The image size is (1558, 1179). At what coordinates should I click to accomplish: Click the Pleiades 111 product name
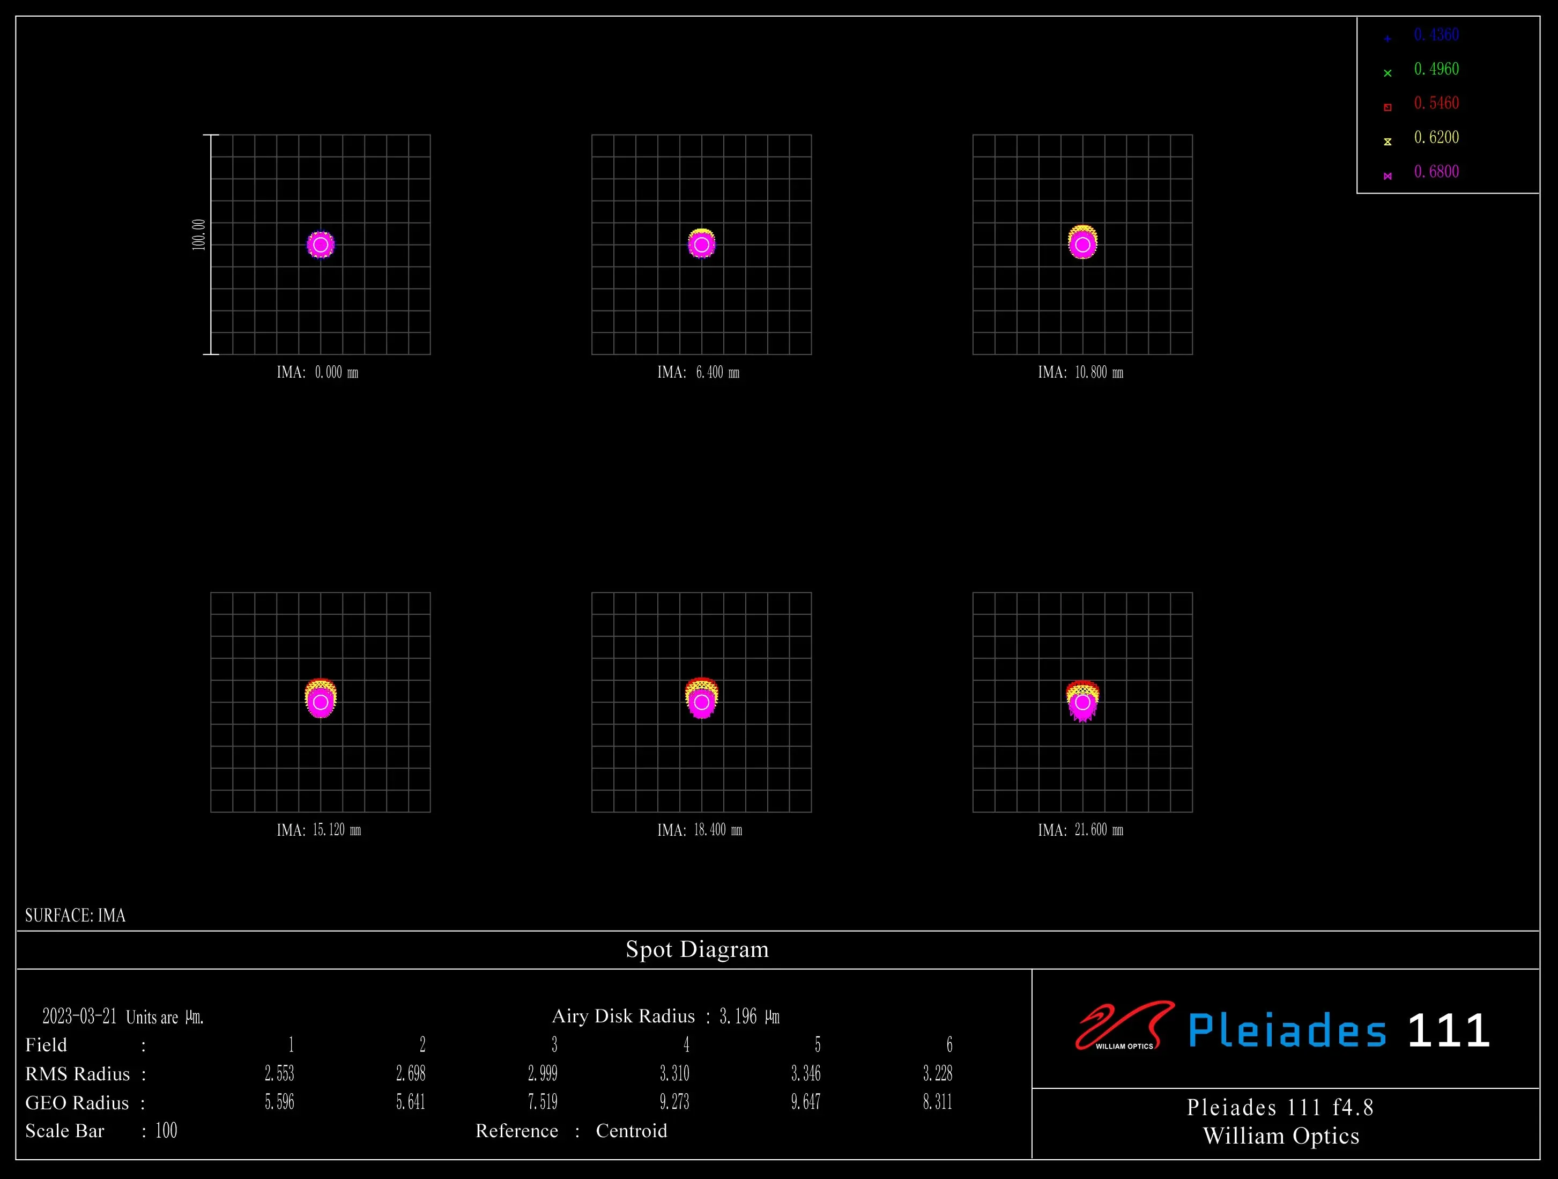click(1339, 1030)
